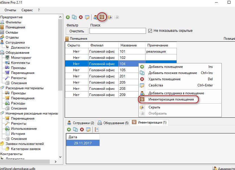Switch to the Инвентаризация (1) tab
The width and height of the screenshot is (235, 170).
point(149,122)
